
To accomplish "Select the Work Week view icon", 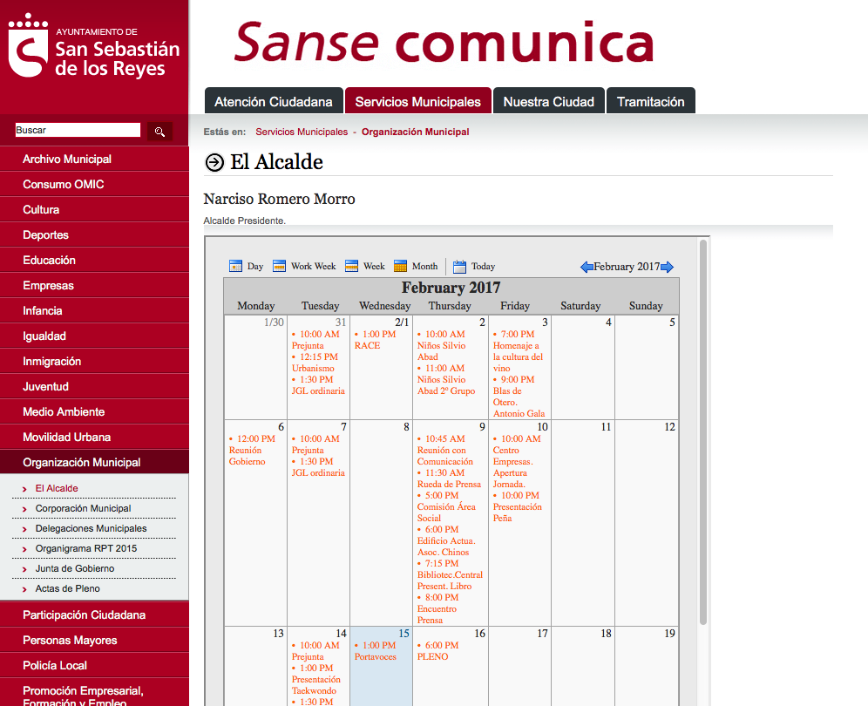I will (280, 267).
